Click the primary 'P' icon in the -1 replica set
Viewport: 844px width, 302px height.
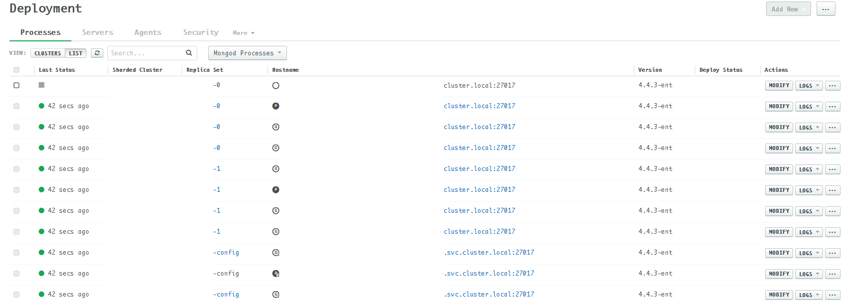tap(276, 190)
